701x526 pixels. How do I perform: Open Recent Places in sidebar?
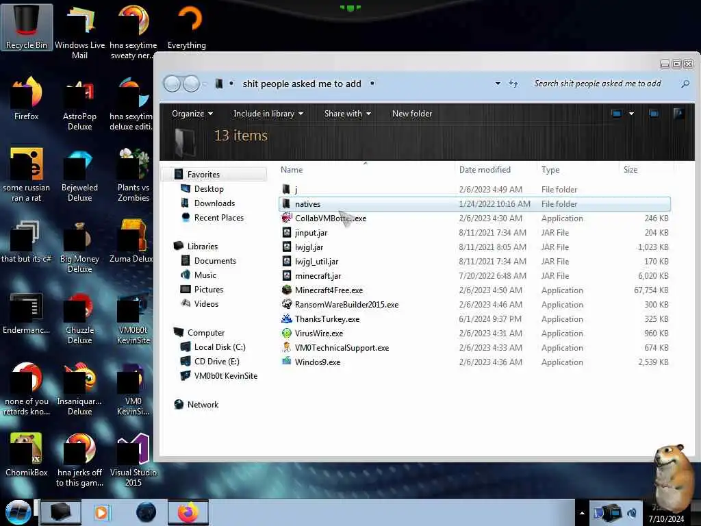(x=219, y=217)
